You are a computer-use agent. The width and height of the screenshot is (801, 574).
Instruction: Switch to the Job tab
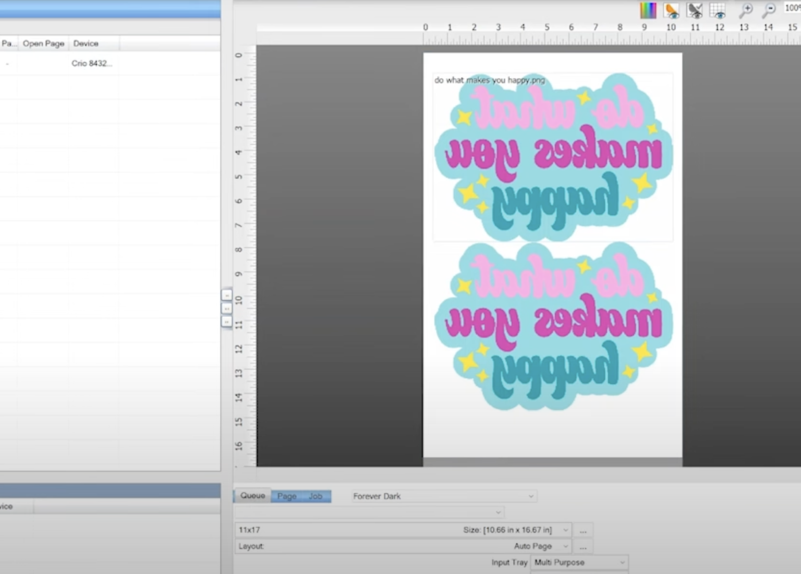[x=315, y=496]
